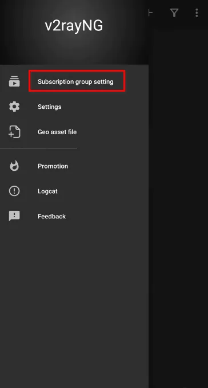The height and width of the screenshot is (388, 208).
Task: Click the Feedback speech bubble icon
Action: 14,216
